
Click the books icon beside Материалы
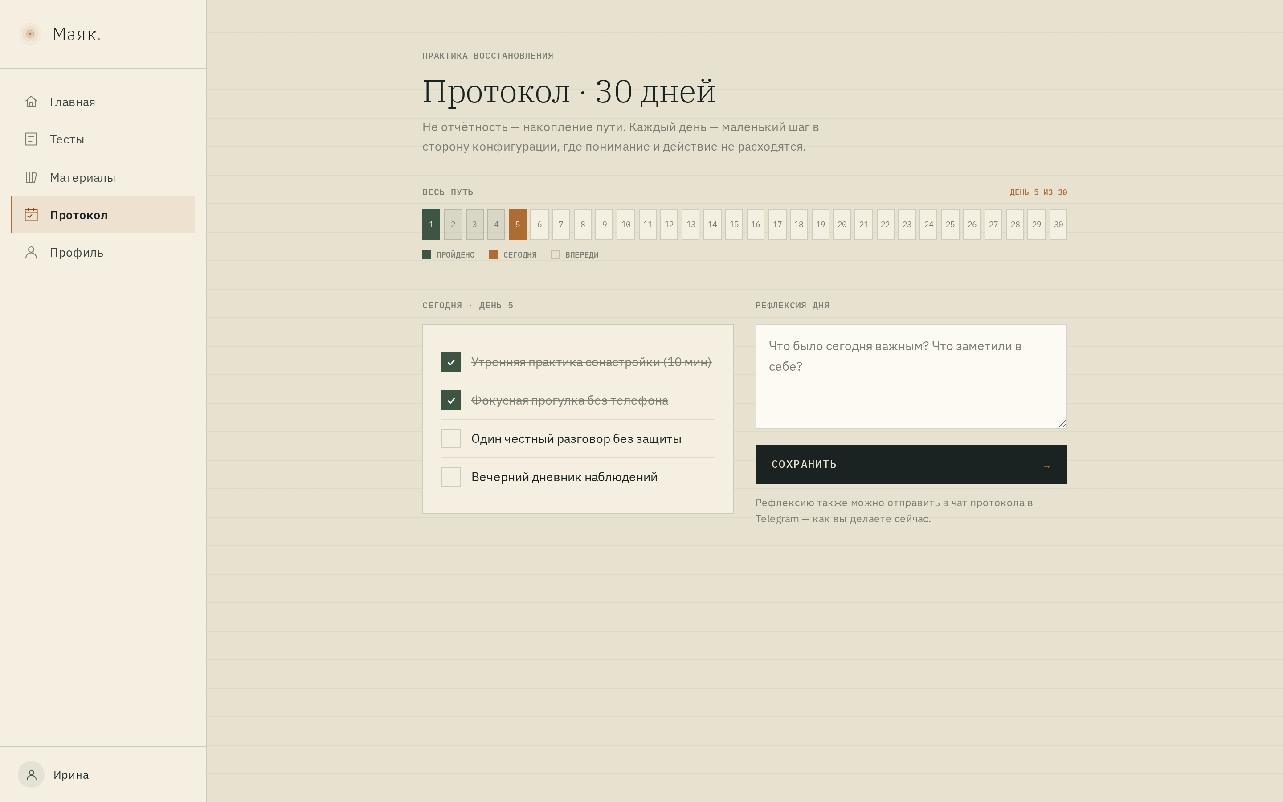point(31,177)
